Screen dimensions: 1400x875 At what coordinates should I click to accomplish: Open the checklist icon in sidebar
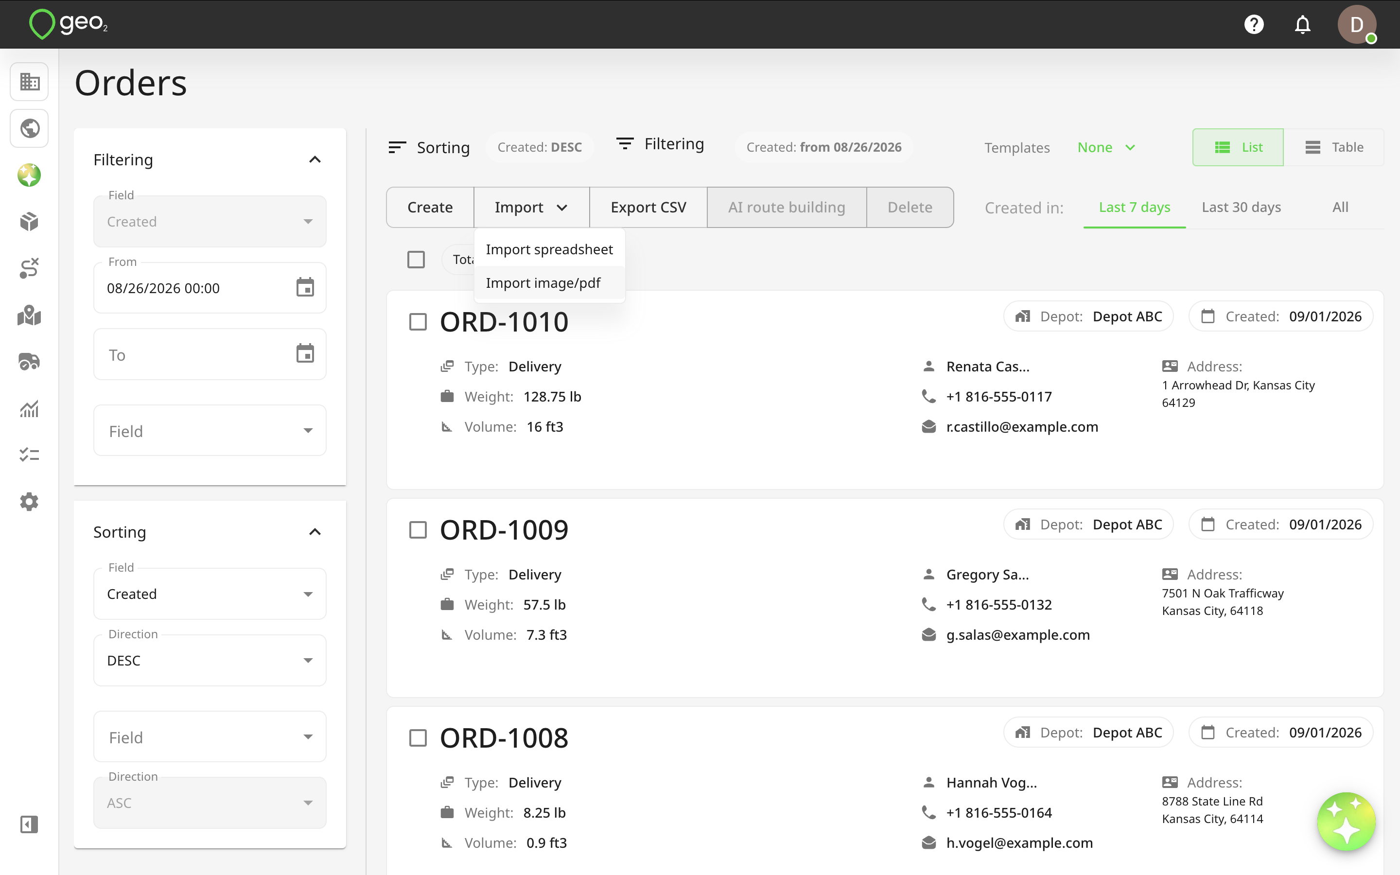[30, 455]
